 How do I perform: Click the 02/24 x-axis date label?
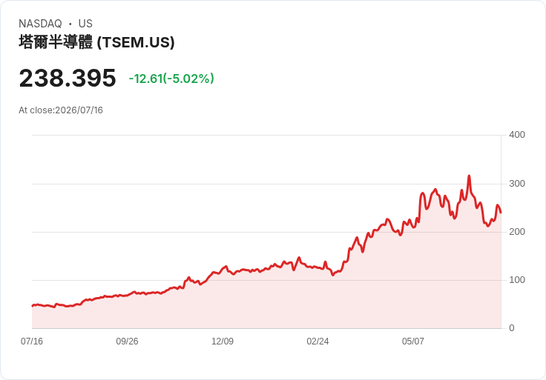point(318,341)
